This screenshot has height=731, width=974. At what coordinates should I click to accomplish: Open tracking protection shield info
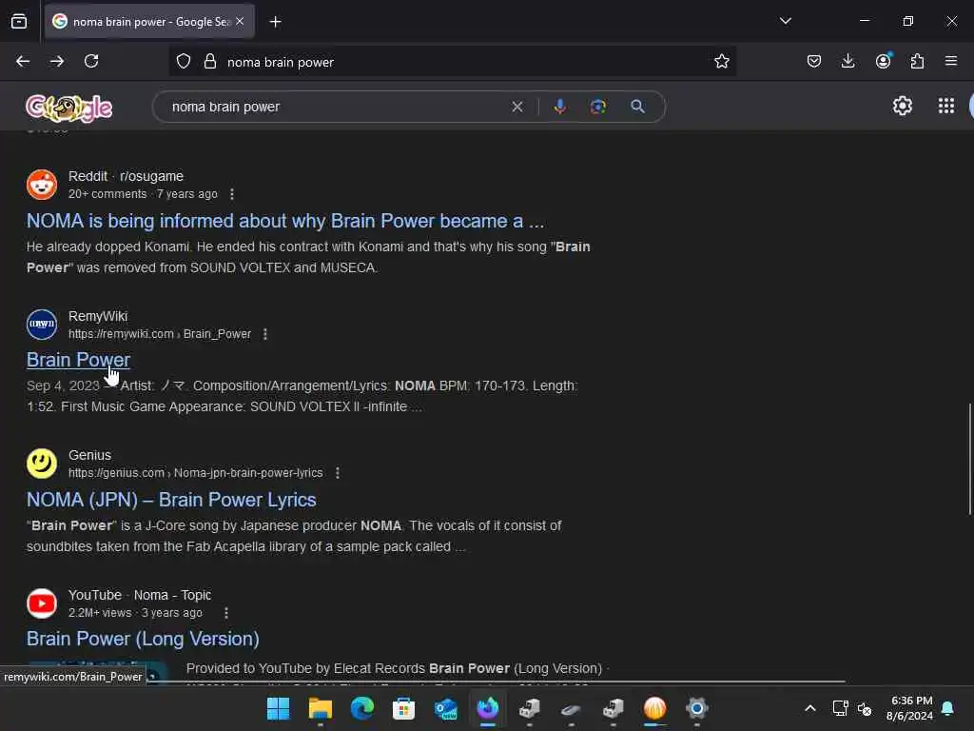coord(184,61)
